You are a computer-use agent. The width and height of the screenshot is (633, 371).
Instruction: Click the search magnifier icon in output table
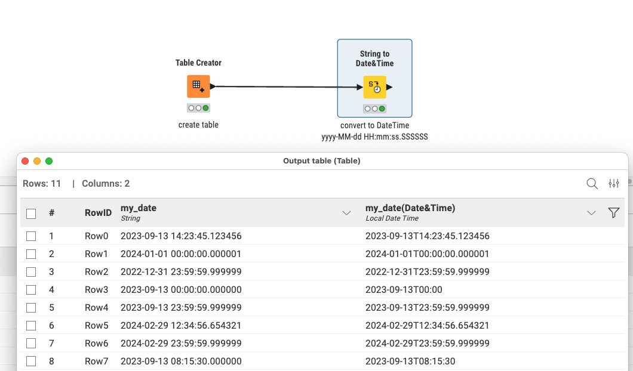click(x=592, y=184)
